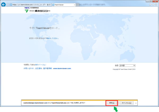Viewport: 159px width, 112px height.
Task: Open the お問い合わせ contact link
Action: (x=29, y=68)
